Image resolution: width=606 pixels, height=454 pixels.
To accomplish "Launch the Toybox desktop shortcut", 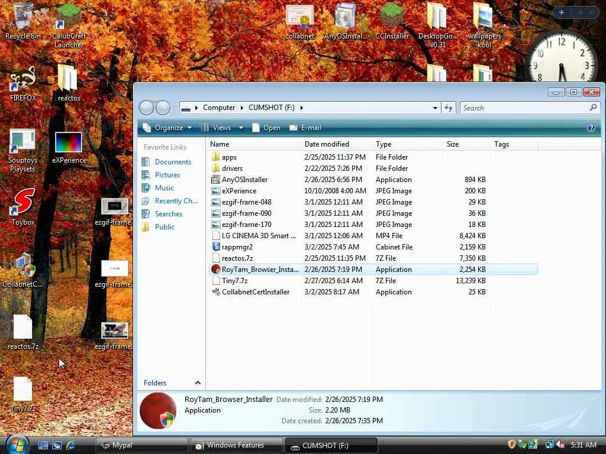I will coord(23,207).
